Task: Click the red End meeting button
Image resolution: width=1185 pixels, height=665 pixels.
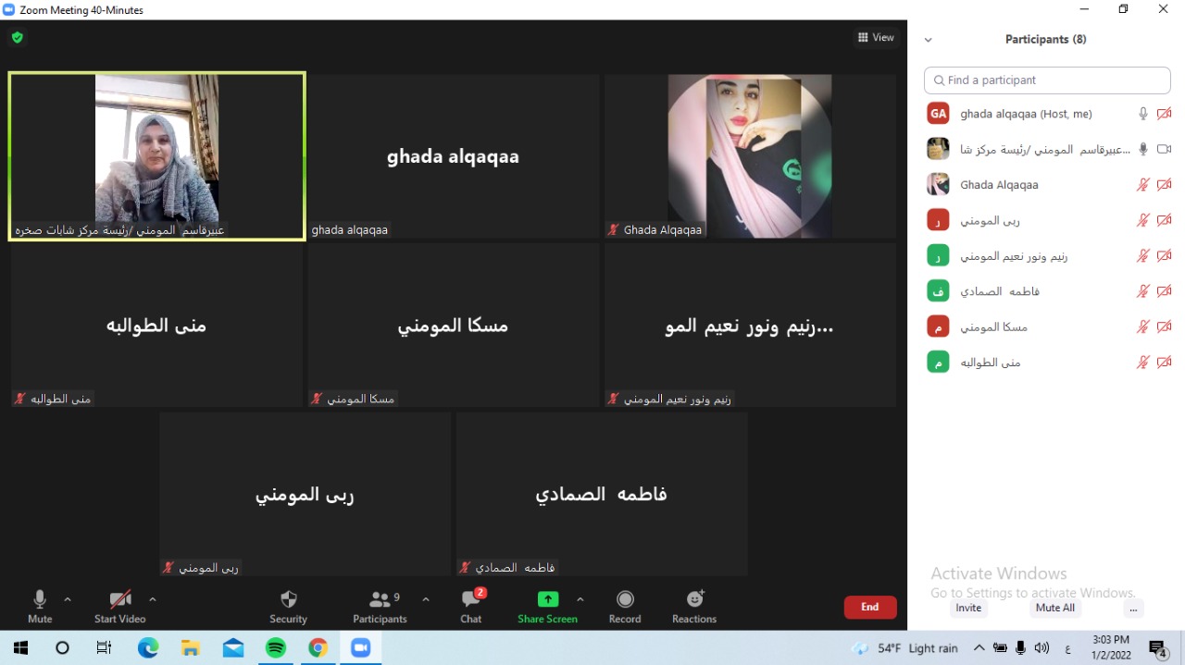Action: [x=869, y=608]
